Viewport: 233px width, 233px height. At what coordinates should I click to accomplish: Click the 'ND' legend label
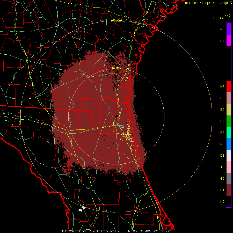pos(222,202)
